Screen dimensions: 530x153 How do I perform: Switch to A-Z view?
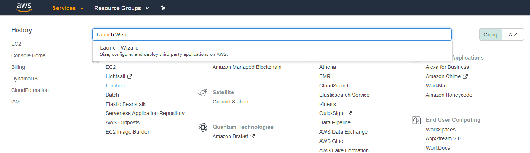[x=513, y=35]
